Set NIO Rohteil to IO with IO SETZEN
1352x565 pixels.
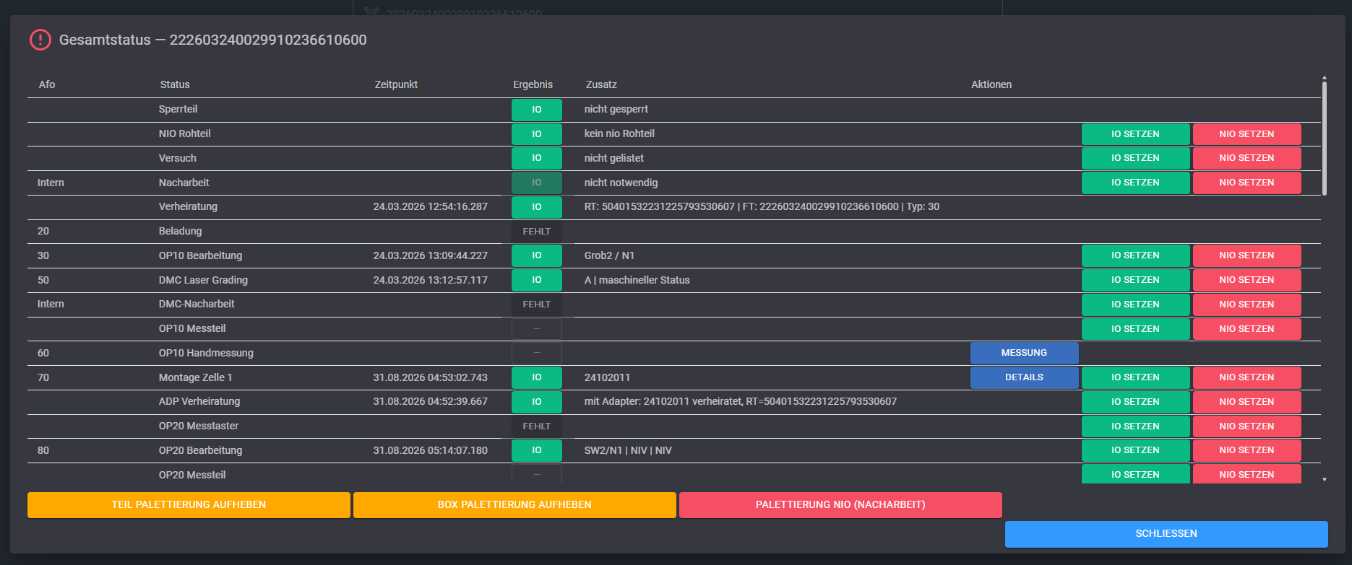pyautogui.click(x=1135, y=134)
